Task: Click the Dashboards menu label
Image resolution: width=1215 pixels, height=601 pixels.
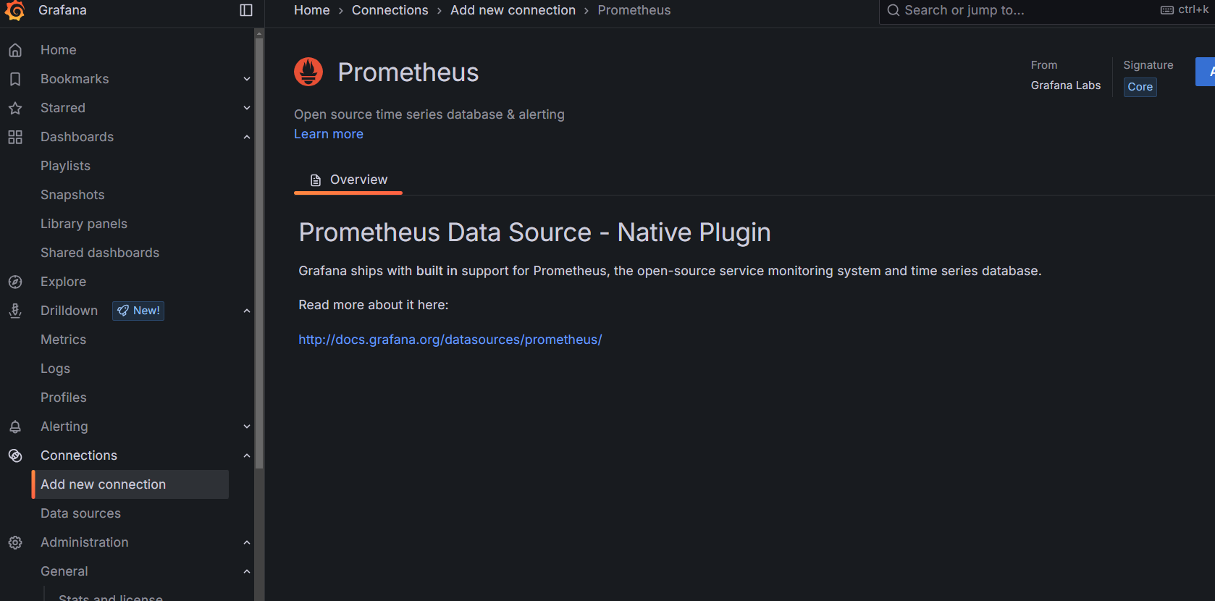Action: point(77,137)
